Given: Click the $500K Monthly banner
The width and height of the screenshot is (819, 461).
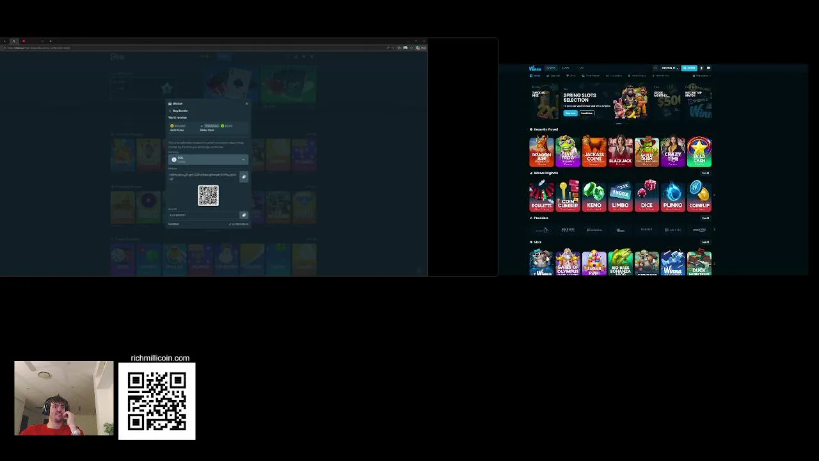Looking at the screenshot, I should [x=667, y=102].
